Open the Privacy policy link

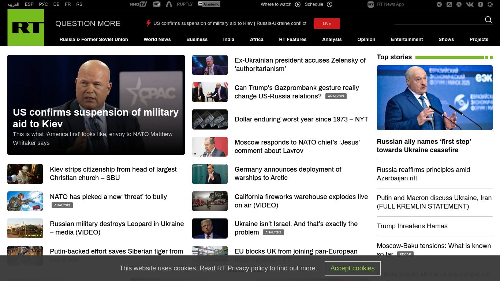coord(247,268)
